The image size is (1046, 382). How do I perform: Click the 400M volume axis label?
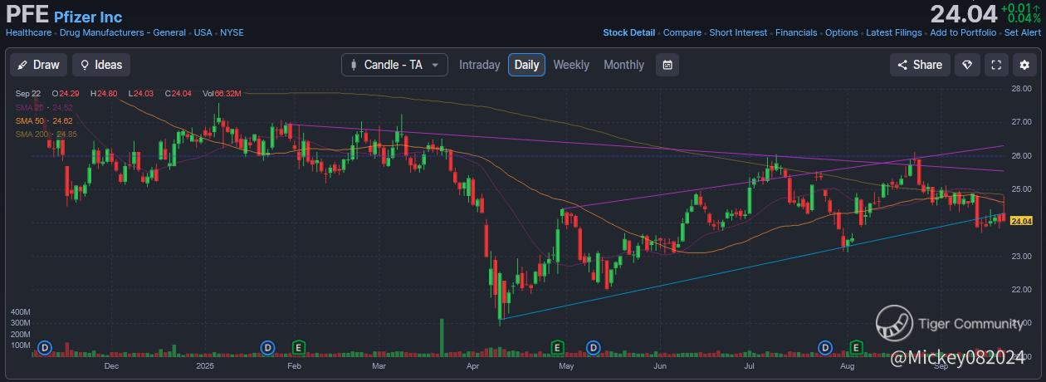click(x=21, y=311)
